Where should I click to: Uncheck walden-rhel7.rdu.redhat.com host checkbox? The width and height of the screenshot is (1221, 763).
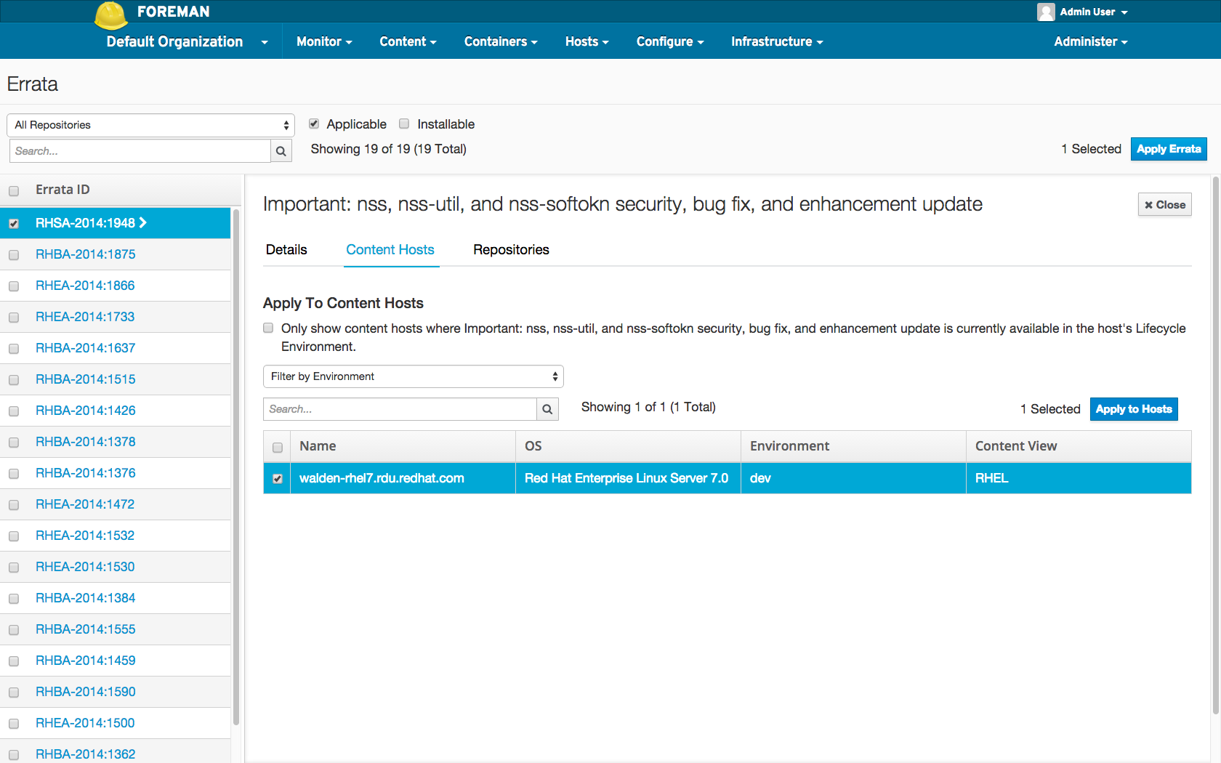click(x=278, y=479)
